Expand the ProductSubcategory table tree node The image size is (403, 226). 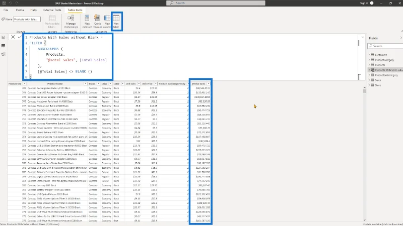[x=369, y=75]
